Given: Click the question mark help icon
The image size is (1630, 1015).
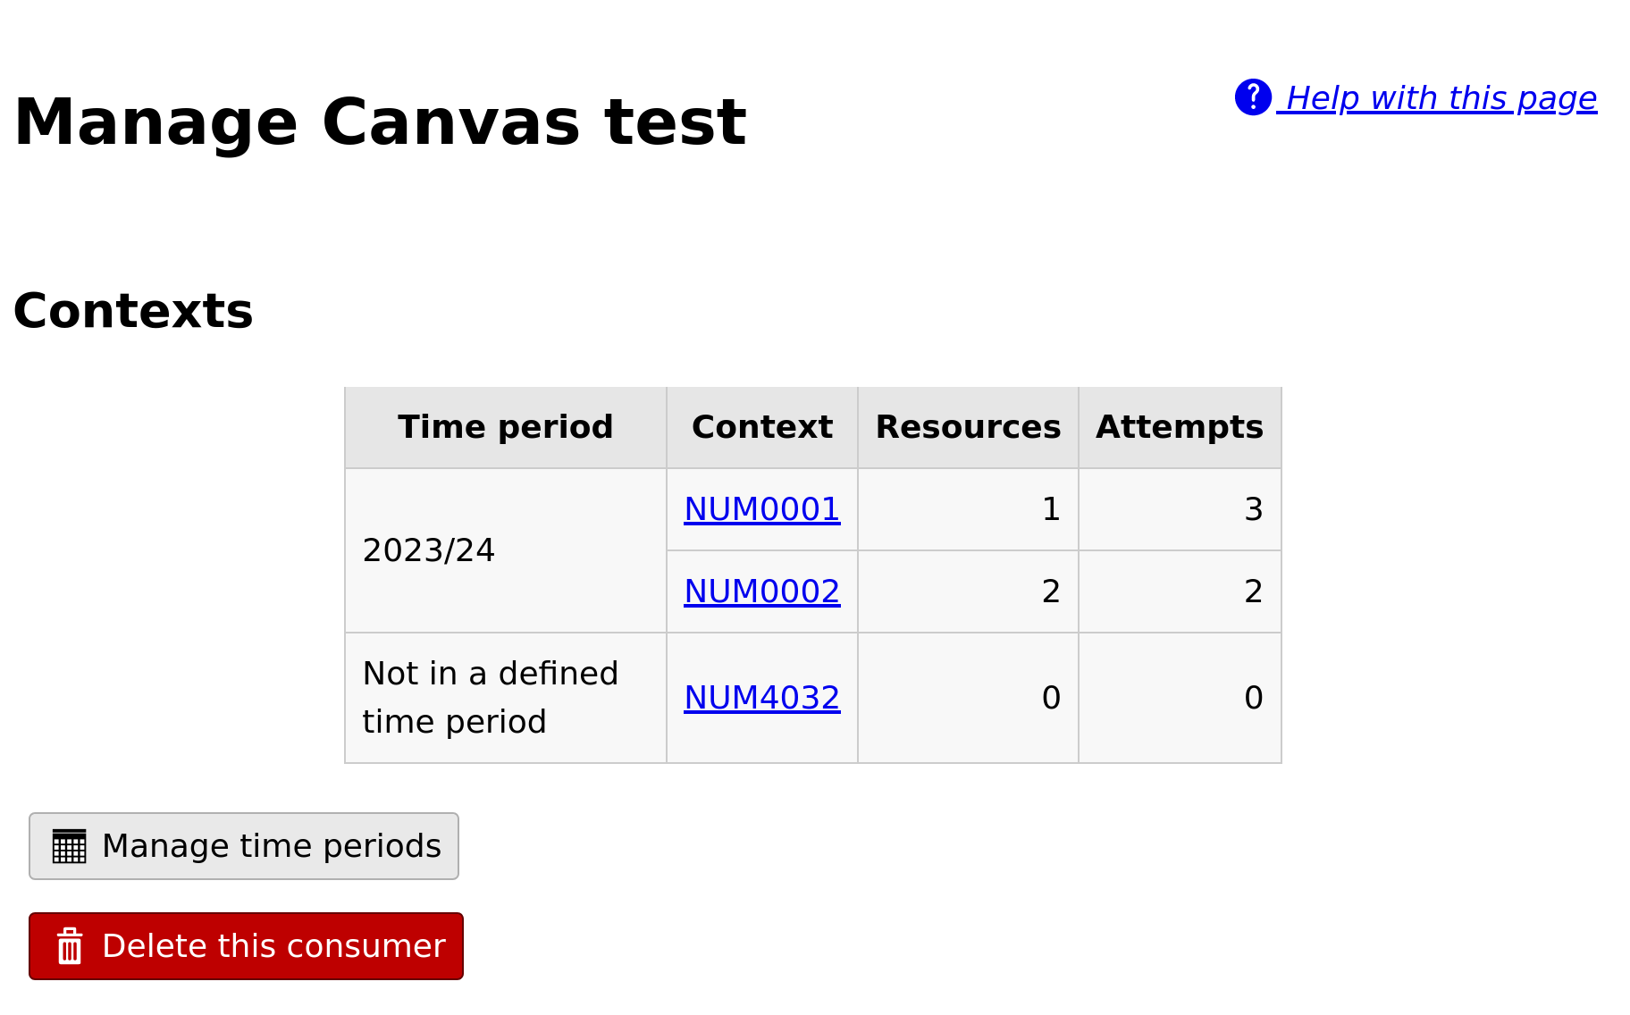Looking at the screenshot, I should pyautogui.click(x=1252, y=97).
